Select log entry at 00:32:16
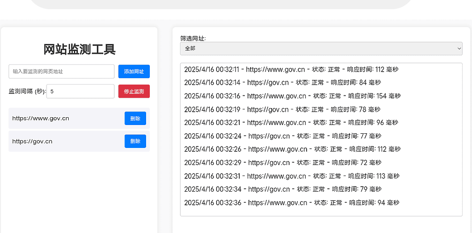The width and height of the screenshot is (472, 233). point(292,96)
